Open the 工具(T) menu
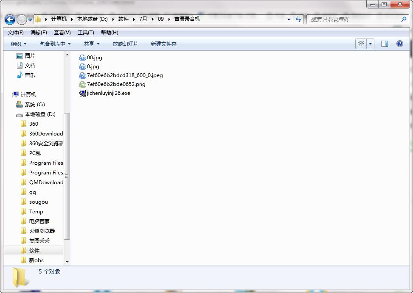The height and width of the screenshot is (293, 413). [86, 33]
